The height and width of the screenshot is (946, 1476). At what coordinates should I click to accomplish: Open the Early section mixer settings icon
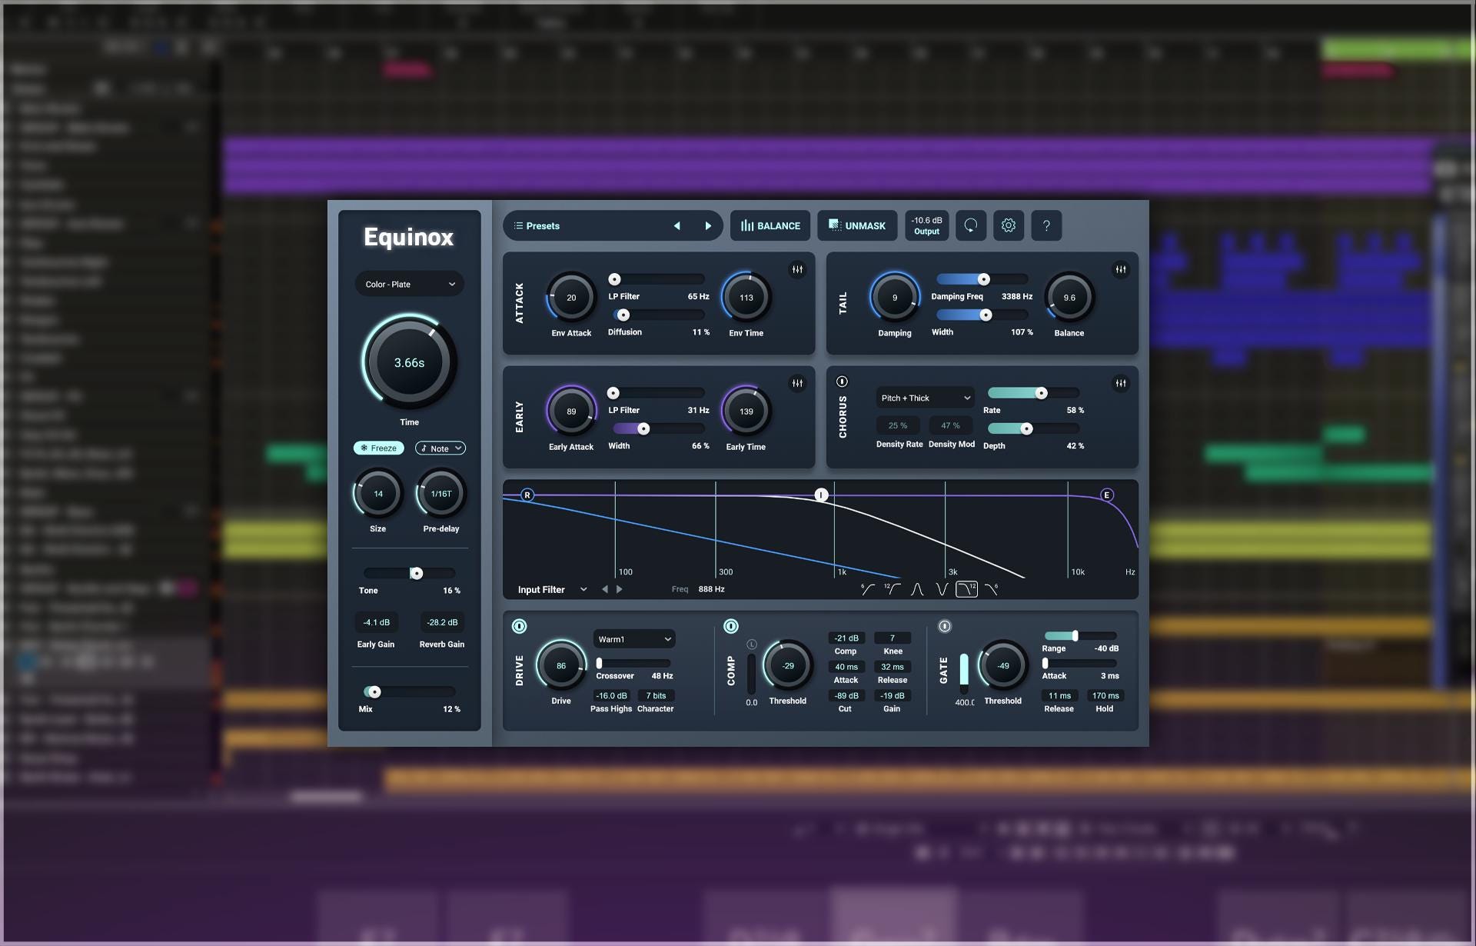(x=797, y=383)
